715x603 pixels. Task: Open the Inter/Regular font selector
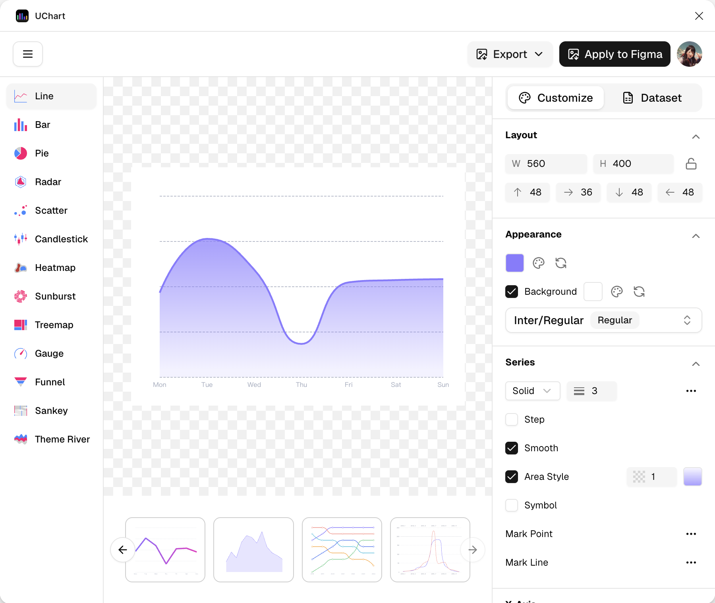point(603,320)
